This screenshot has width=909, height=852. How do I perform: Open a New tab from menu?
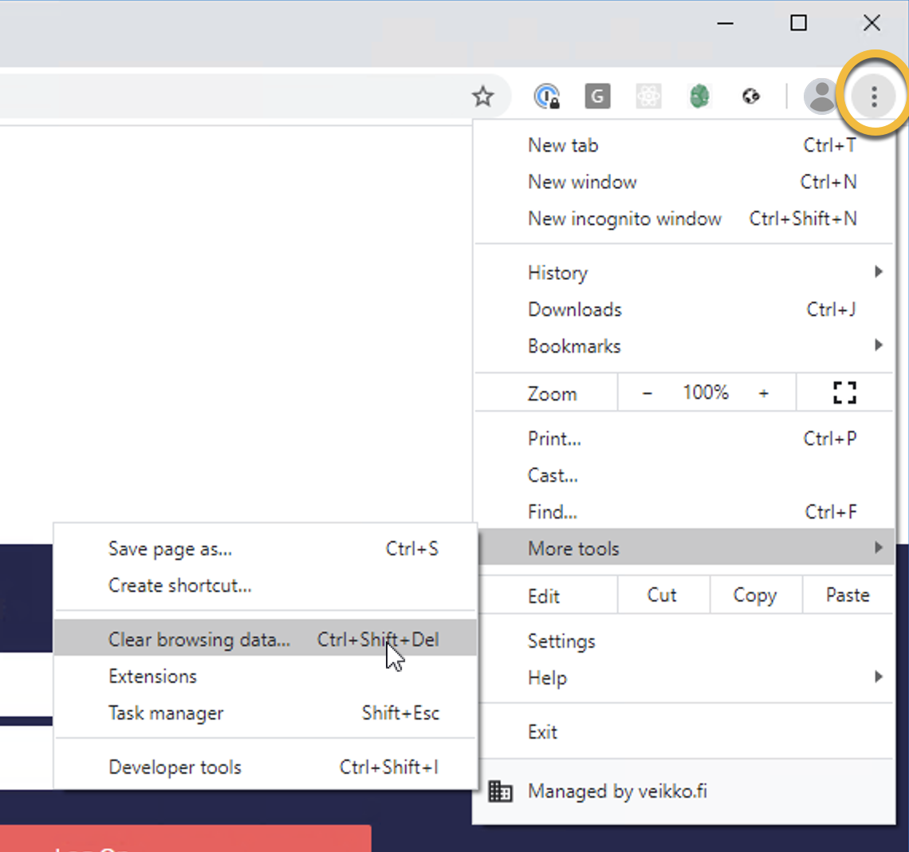point(685,145)
